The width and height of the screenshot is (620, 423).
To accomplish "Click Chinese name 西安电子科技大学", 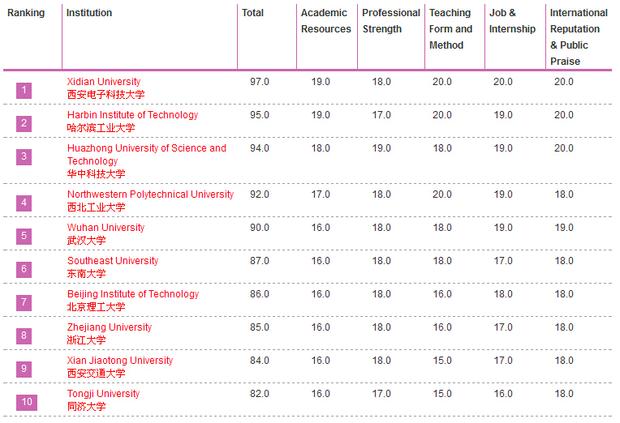I will click(x=105, y=94).
